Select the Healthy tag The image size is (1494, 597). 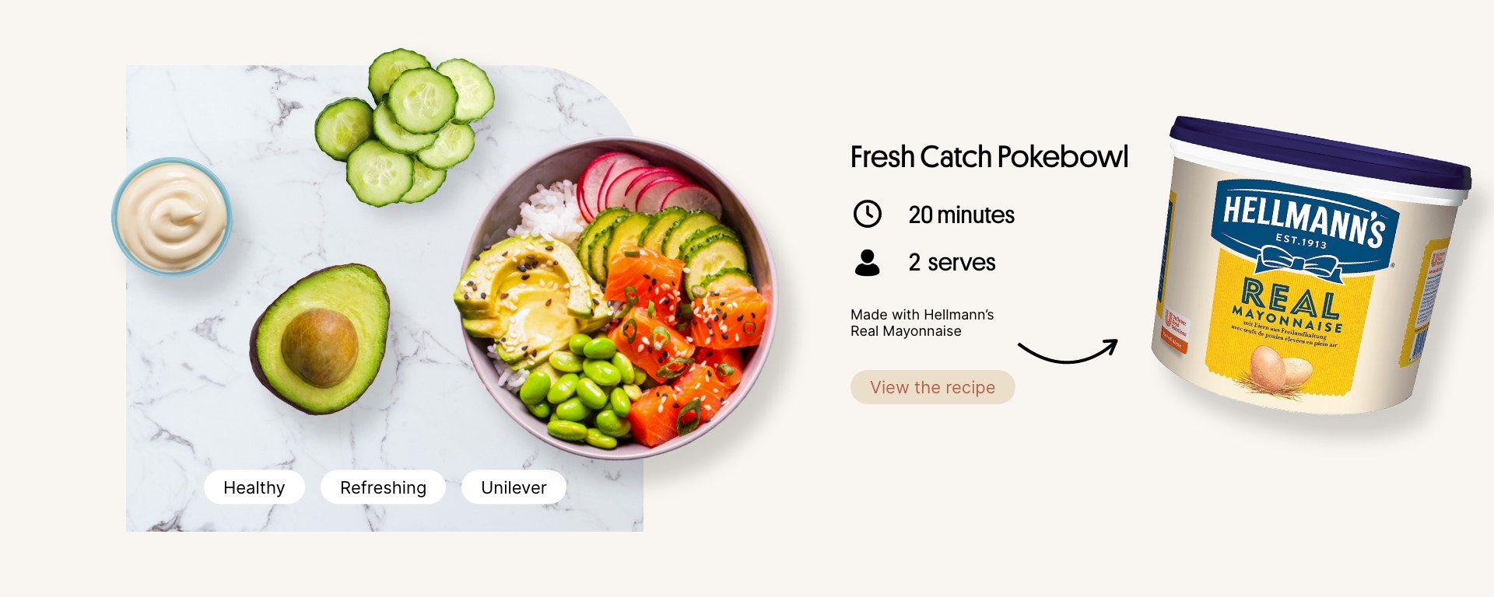point(254,487)
